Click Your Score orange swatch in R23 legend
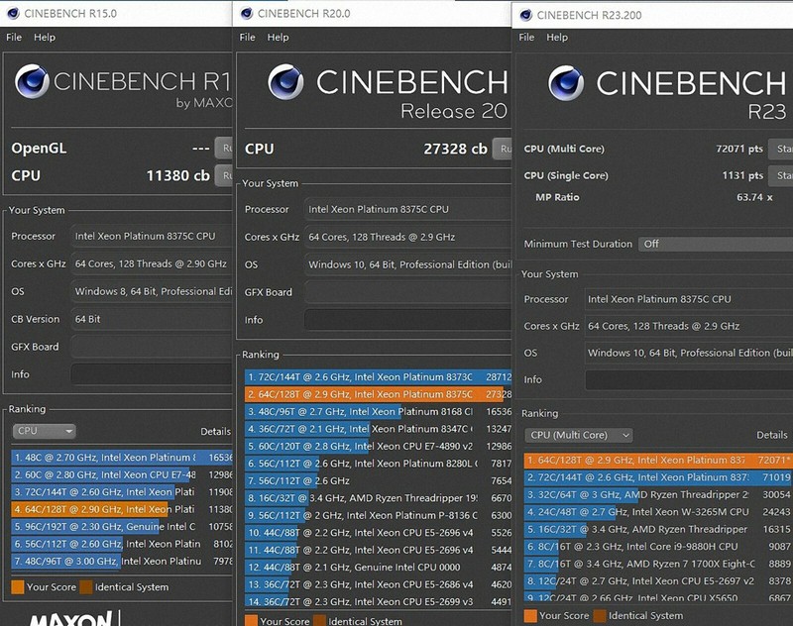Viewport: 793px width, 626px height. (530, 615)
